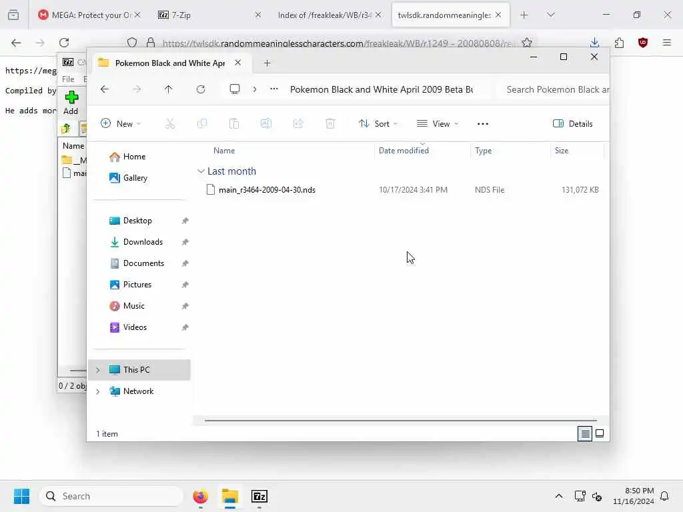Sort by the Type column header
The height and width of the screenshot is (512, 683).
point(483,151)
